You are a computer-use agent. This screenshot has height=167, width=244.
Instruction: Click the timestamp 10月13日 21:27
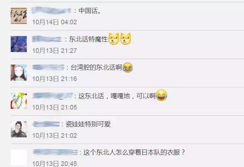(55, 51)
